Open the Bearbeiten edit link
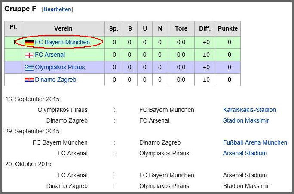Screen dimensions: 294x194 [57, 9]
